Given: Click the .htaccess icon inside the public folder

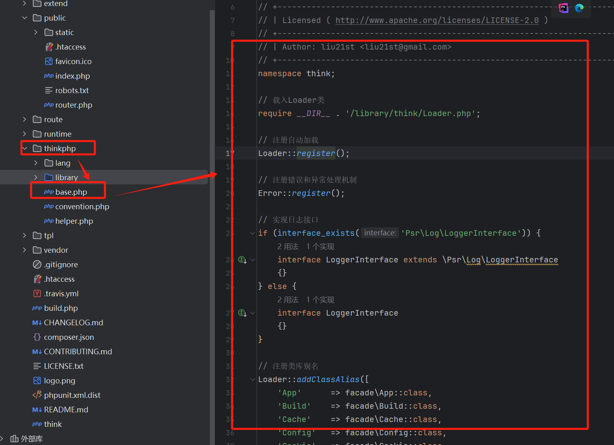Looking at the screenshot, I should [49, 47].
